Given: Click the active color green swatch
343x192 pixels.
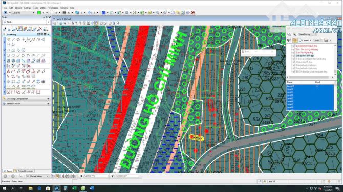Looking at the screenshot, I should pyautogui.click(x=39, y=13).
